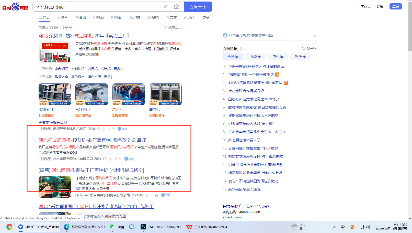Expand the 更多 search categories
Screen dimensions: 412x233
(x=206, y=17)
